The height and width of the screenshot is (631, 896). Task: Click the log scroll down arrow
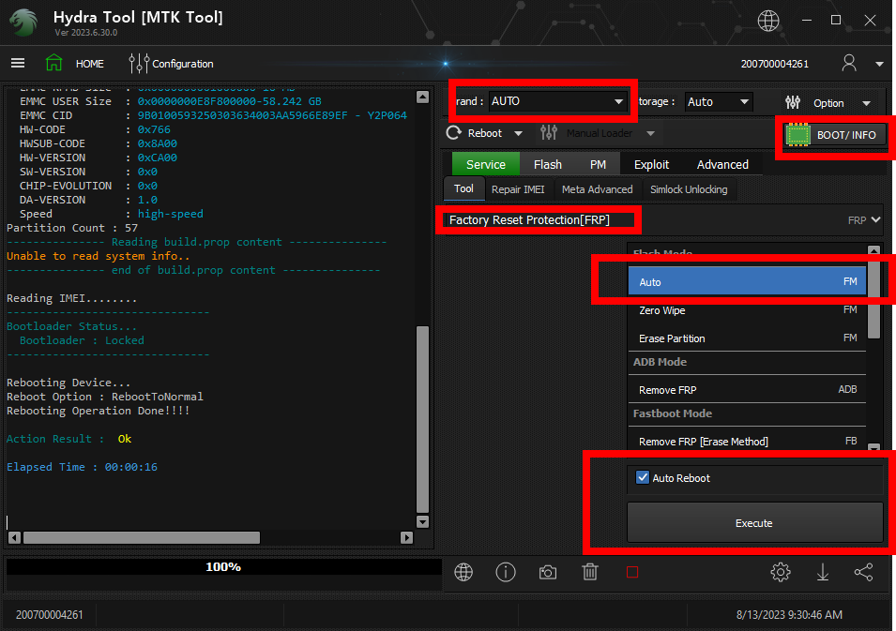(422, 521)
